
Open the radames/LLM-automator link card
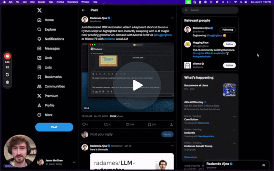pyautogui.click(x=132, y=161)
